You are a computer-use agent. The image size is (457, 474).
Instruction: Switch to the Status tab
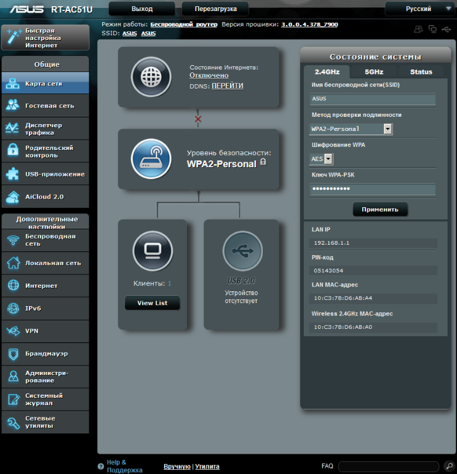coord(421,72)
